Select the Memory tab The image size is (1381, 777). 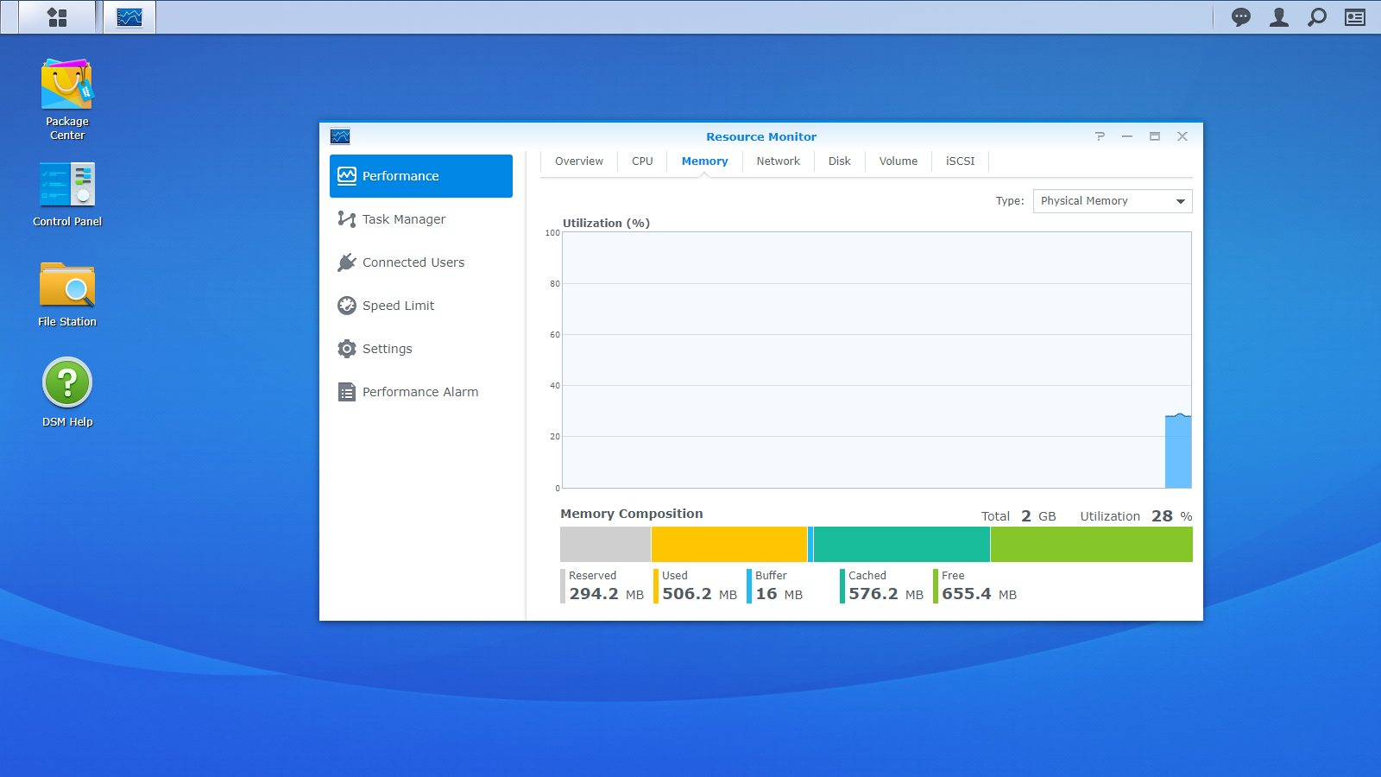point(704,161)
